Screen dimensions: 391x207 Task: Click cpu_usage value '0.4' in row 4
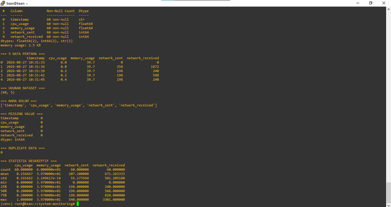point(64,80)
